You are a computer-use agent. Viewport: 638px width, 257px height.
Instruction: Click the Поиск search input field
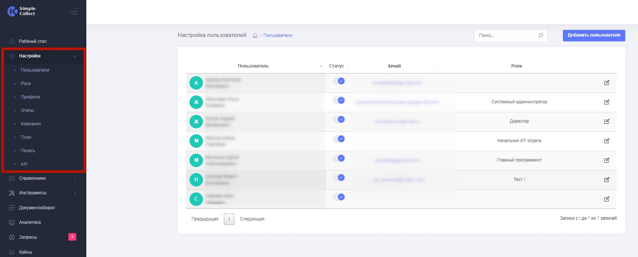click(506, 35)
